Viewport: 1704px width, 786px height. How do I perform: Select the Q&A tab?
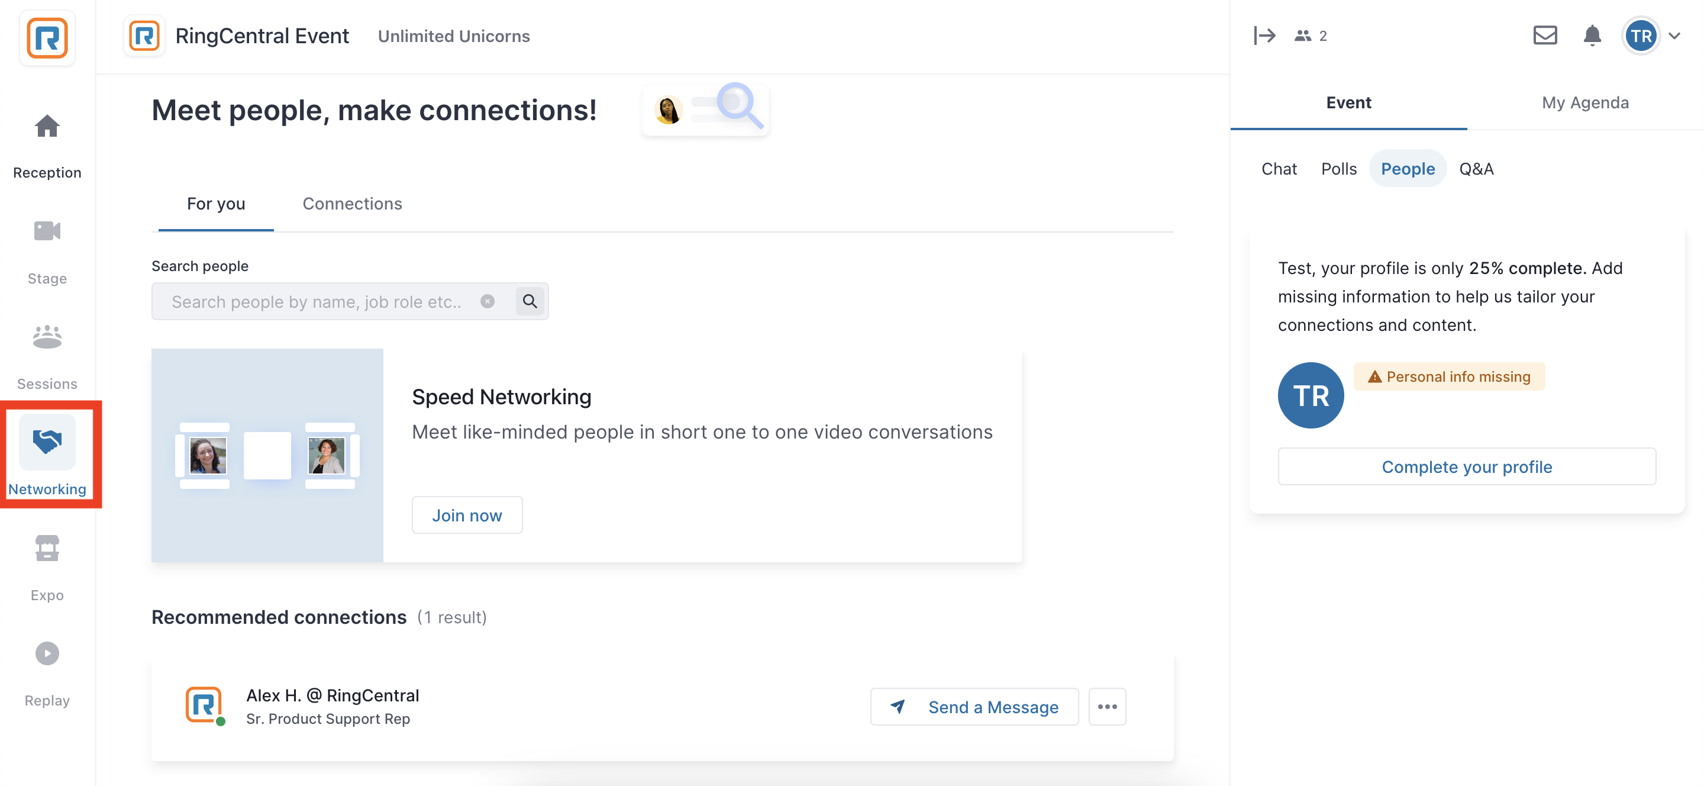(x=1476, y=169)
